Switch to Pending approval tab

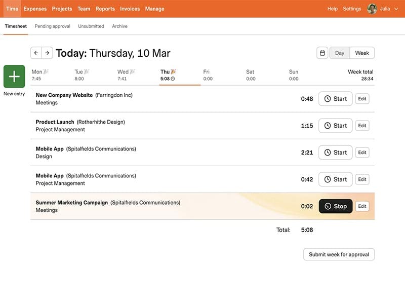53,26
